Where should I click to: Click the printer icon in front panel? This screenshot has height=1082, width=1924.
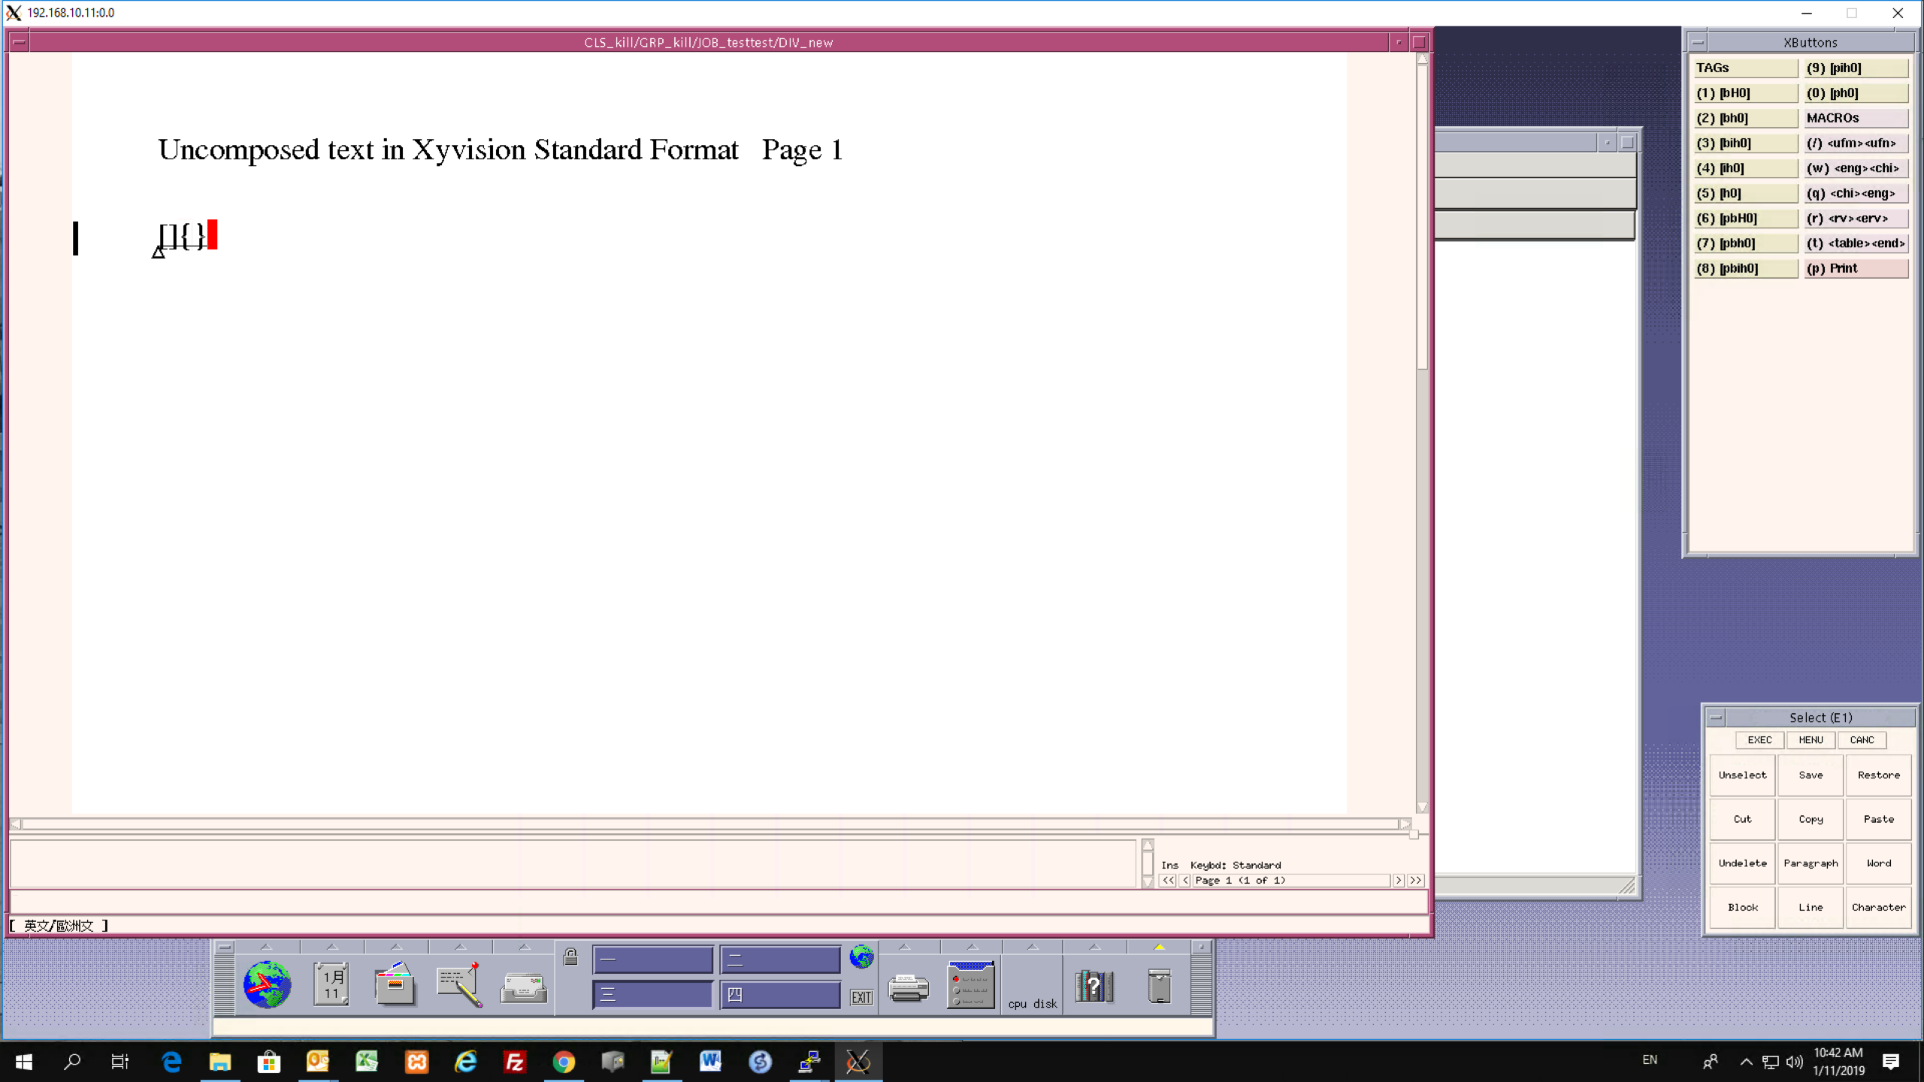pos(908,987)
